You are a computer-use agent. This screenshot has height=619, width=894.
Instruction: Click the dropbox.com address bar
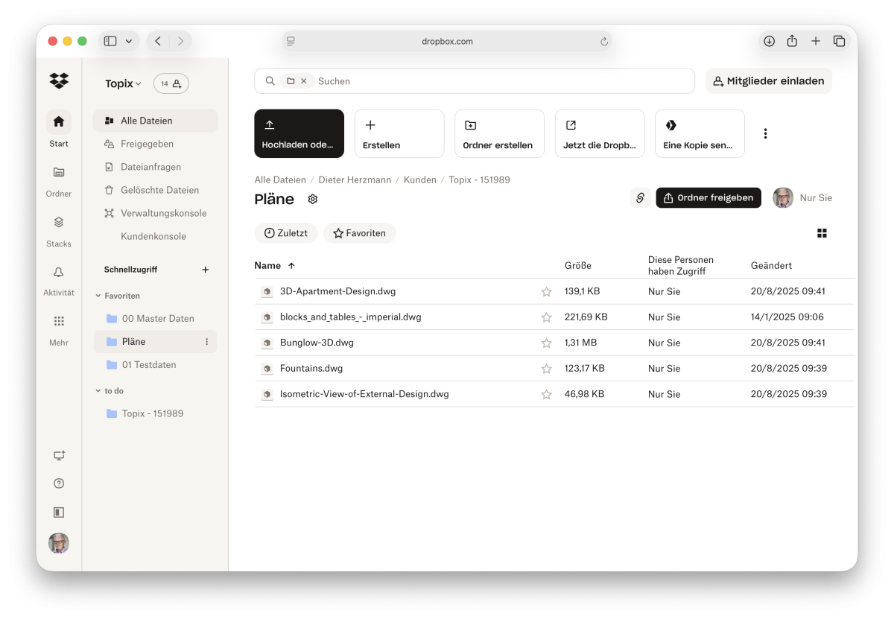447,42
